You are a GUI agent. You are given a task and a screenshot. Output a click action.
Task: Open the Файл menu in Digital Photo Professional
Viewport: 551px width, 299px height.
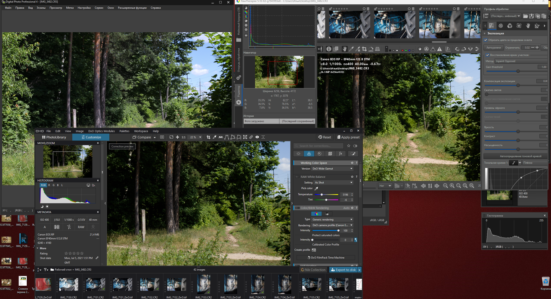9,8
